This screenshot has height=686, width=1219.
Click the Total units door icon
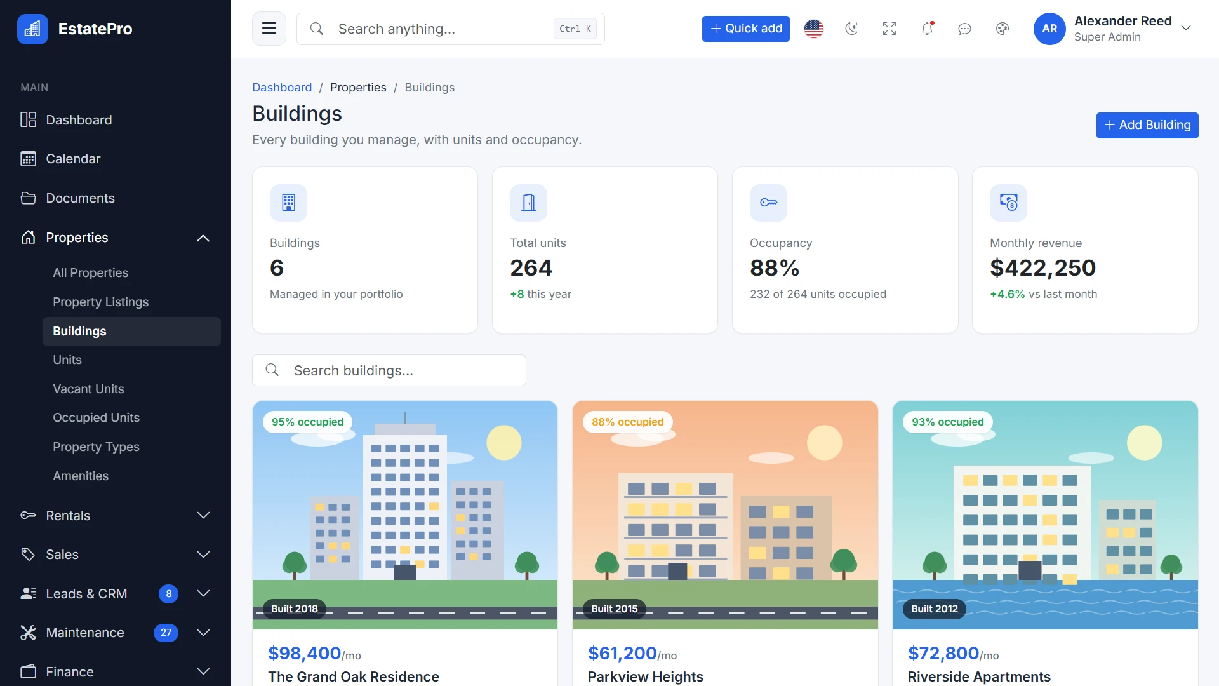point(528,203)
